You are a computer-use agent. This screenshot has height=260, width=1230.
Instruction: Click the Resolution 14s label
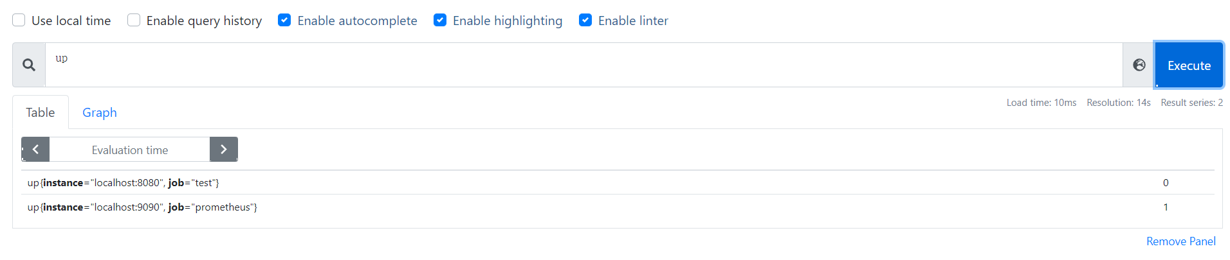pos(1118,103)
